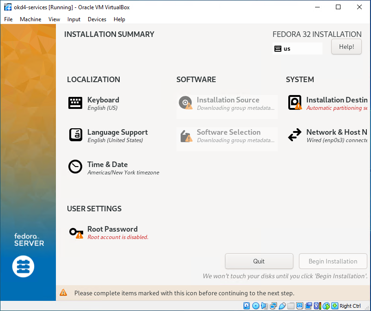Open the Devices menu

[x=97, y=19]
